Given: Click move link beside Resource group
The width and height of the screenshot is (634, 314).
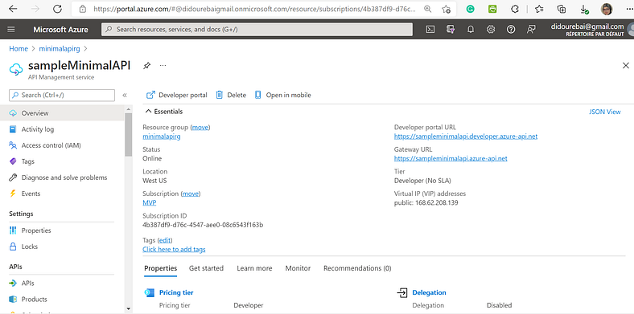Looking at the screenshot, I should click(x=200, y=127).
